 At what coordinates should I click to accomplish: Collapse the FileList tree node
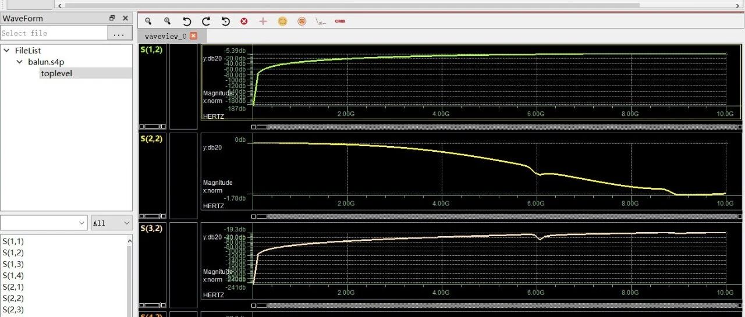click(6, 51)
